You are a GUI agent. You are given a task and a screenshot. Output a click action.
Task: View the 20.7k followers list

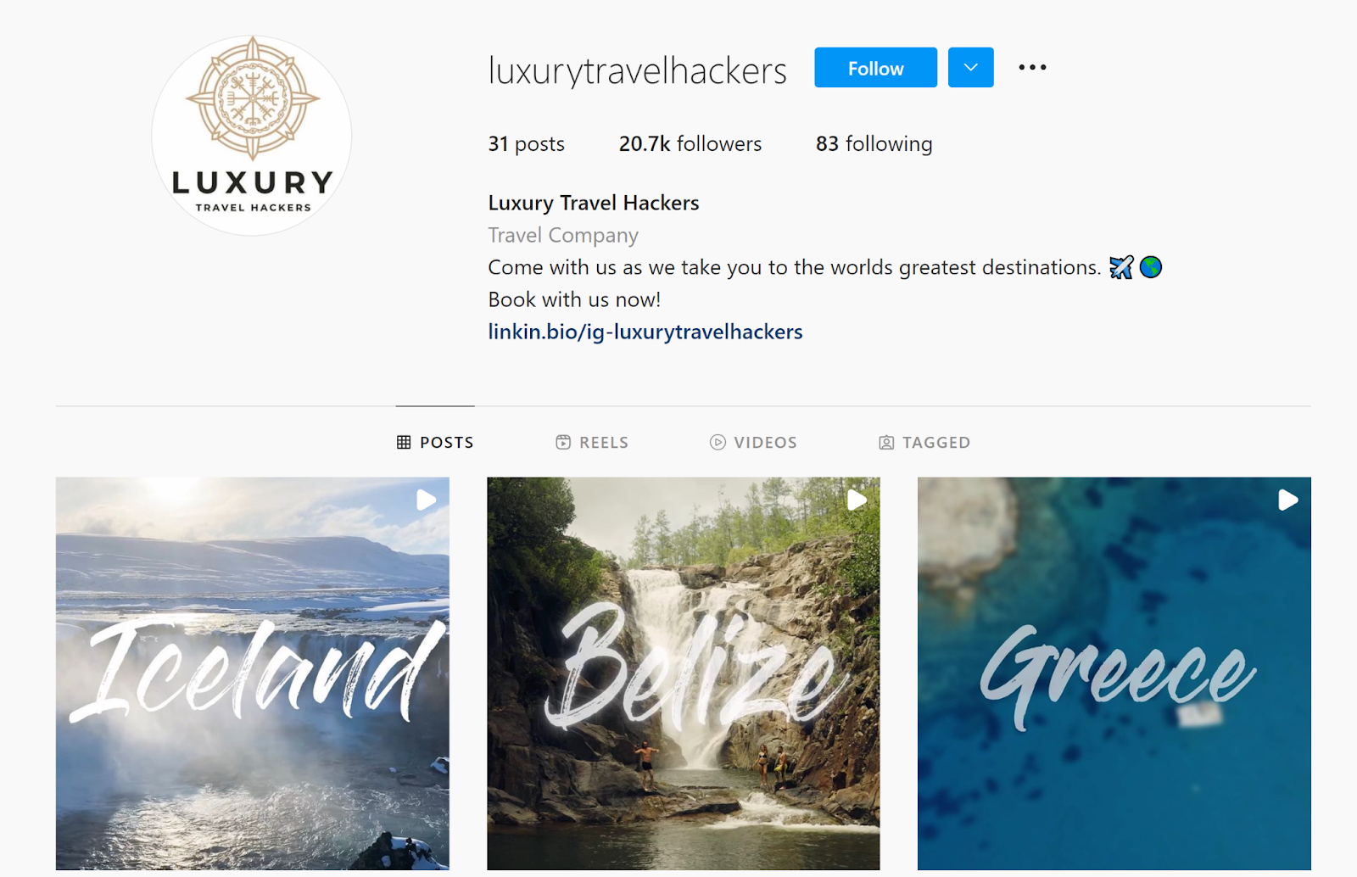click(x=690, y=143)
